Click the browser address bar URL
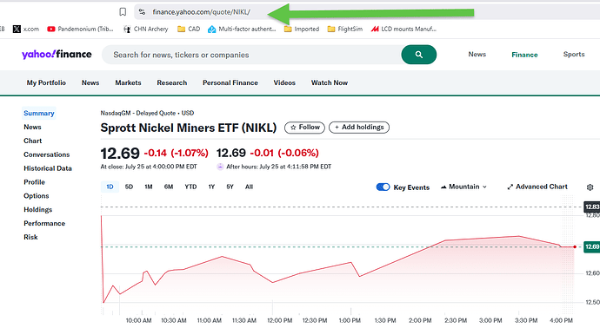Screen dimensions: 600x328 201,12
